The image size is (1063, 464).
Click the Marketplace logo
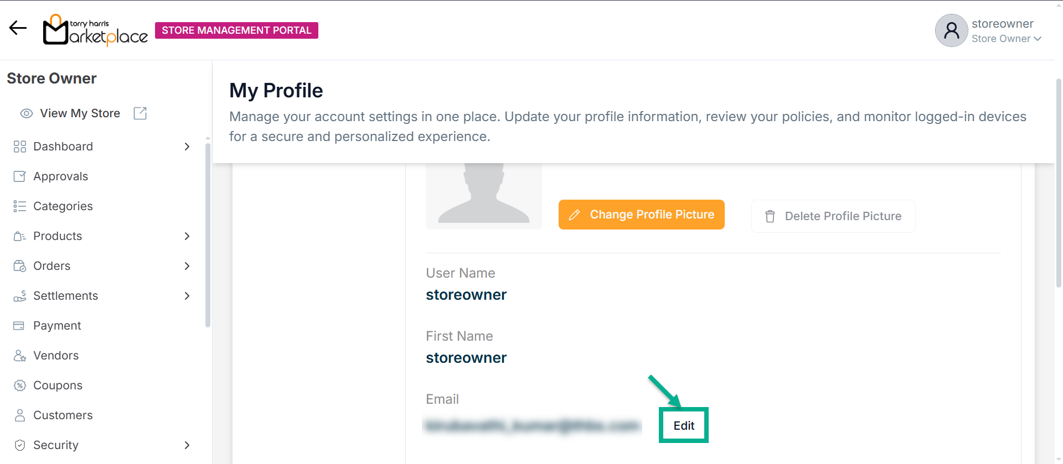[x=95, y=30]
